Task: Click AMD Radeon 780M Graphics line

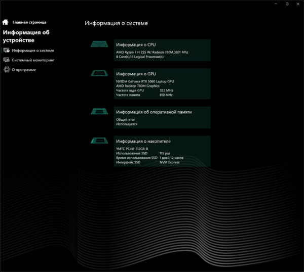Action: tap(138, 86)
